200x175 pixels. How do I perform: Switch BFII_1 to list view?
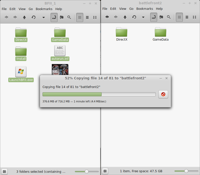pyautogui.click(x=87, y=17)
